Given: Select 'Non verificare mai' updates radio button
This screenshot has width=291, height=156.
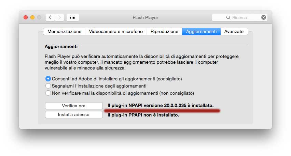Looking at the screenshot, I should coord(48,93).
